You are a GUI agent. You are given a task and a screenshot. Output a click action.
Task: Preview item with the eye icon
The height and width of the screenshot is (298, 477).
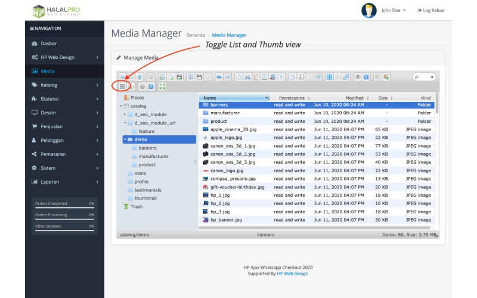click(x=358, y=77)
